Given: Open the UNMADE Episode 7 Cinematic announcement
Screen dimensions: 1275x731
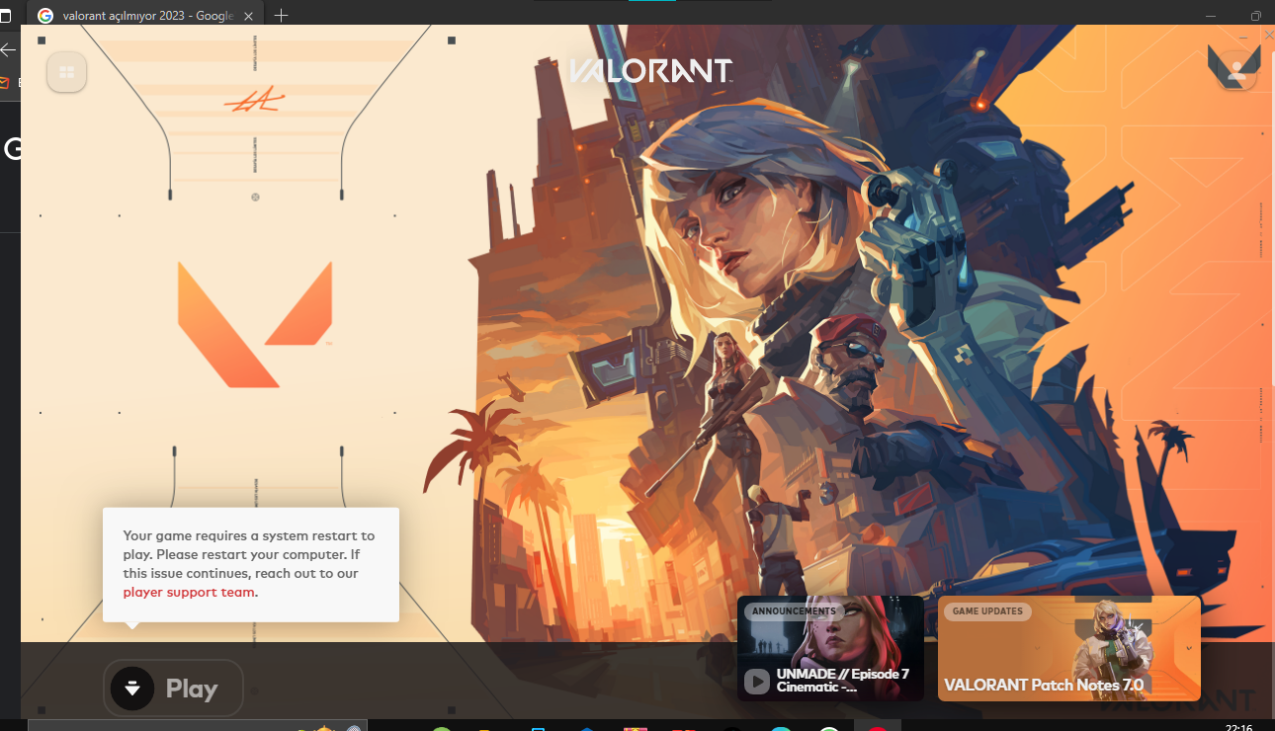Looking at the screenshot, I should point(830,648).
